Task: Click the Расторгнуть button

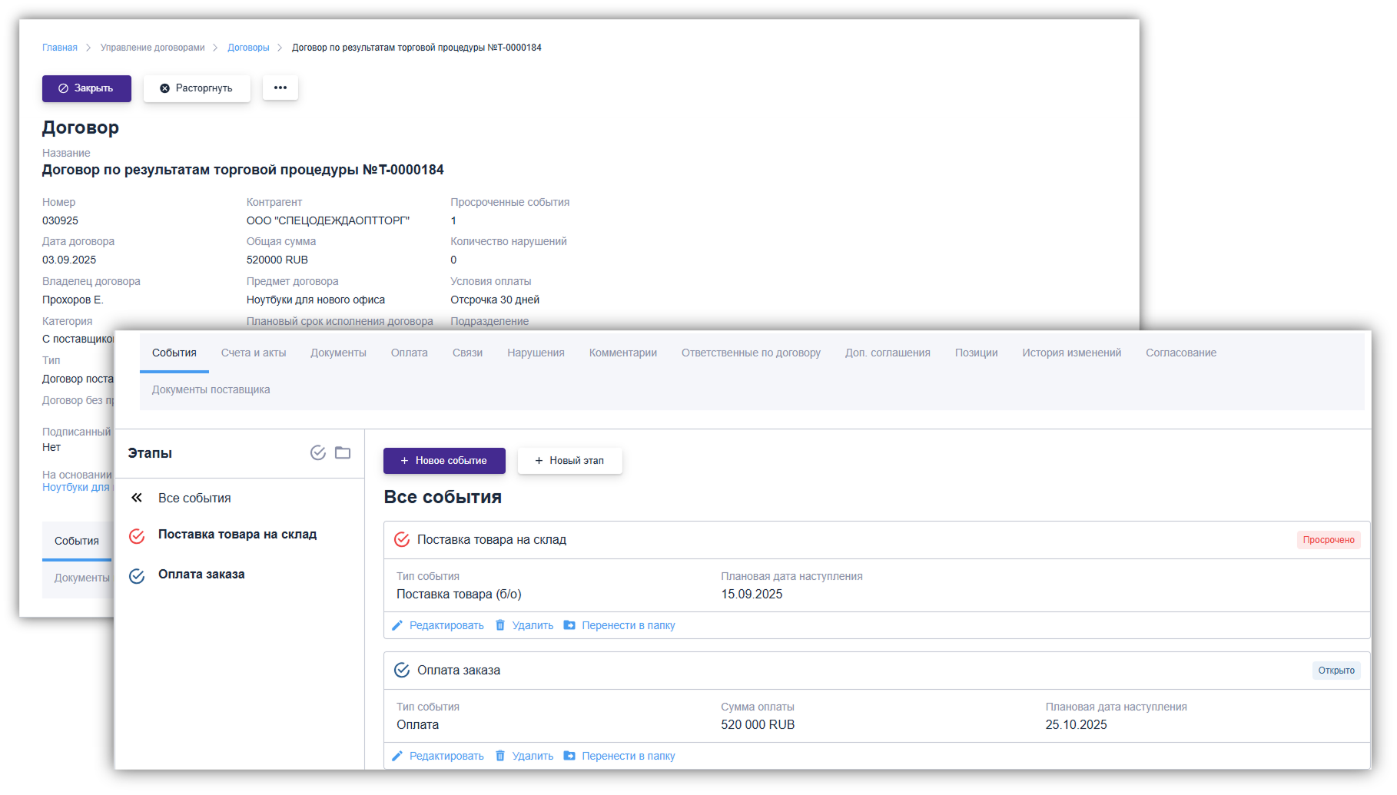Action: pos(197,88)
